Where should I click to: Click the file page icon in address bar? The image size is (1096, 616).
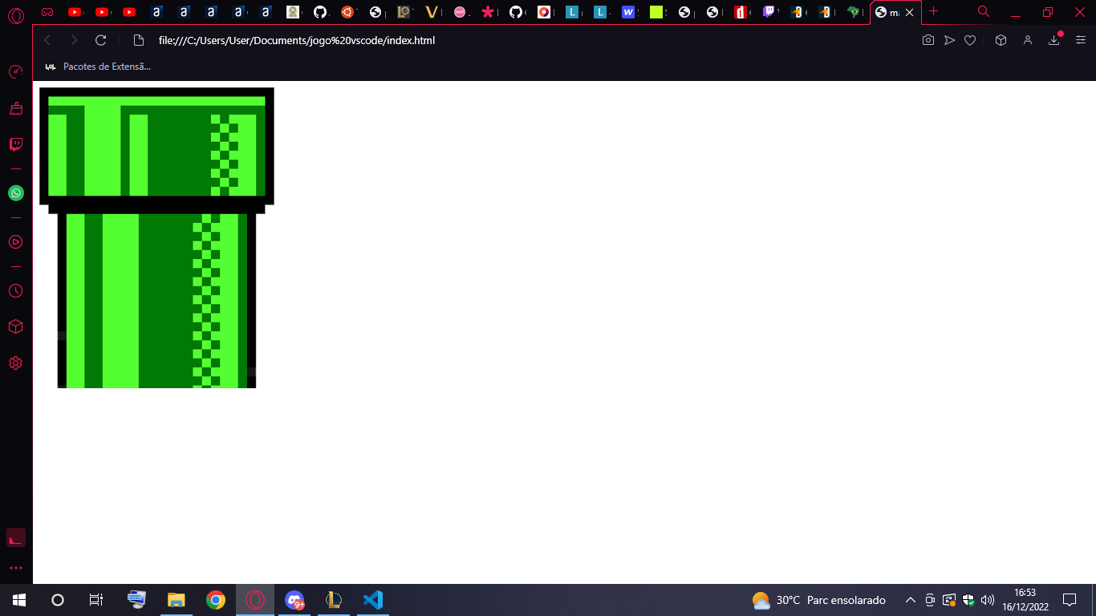(138, 40)
